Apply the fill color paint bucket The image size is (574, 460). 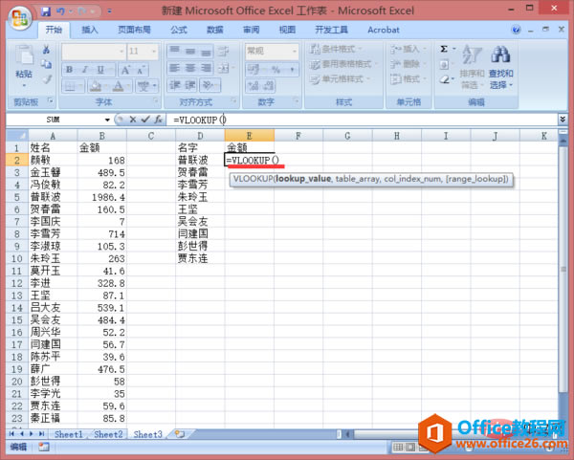pos(95,86)
